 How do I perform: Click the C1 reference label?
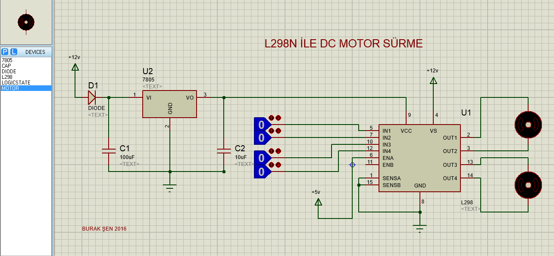125,149
